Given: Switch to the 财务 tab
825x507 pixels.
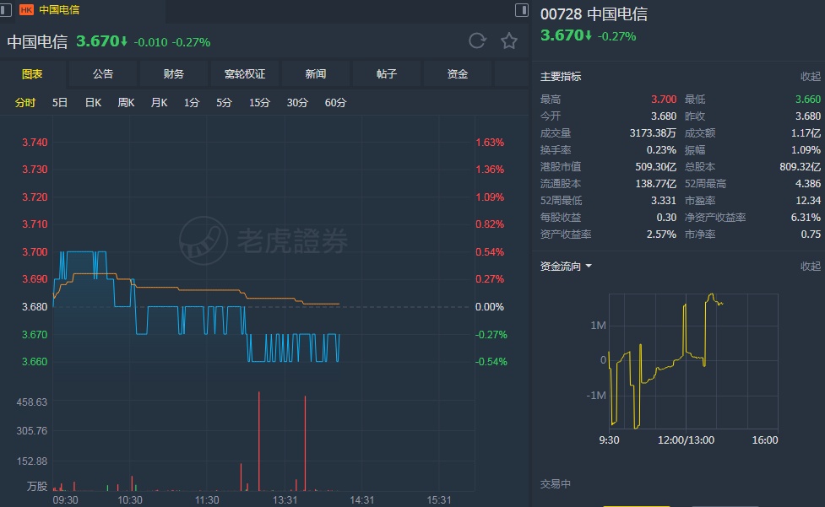Looking at the screenshot, I should (174, 74).
